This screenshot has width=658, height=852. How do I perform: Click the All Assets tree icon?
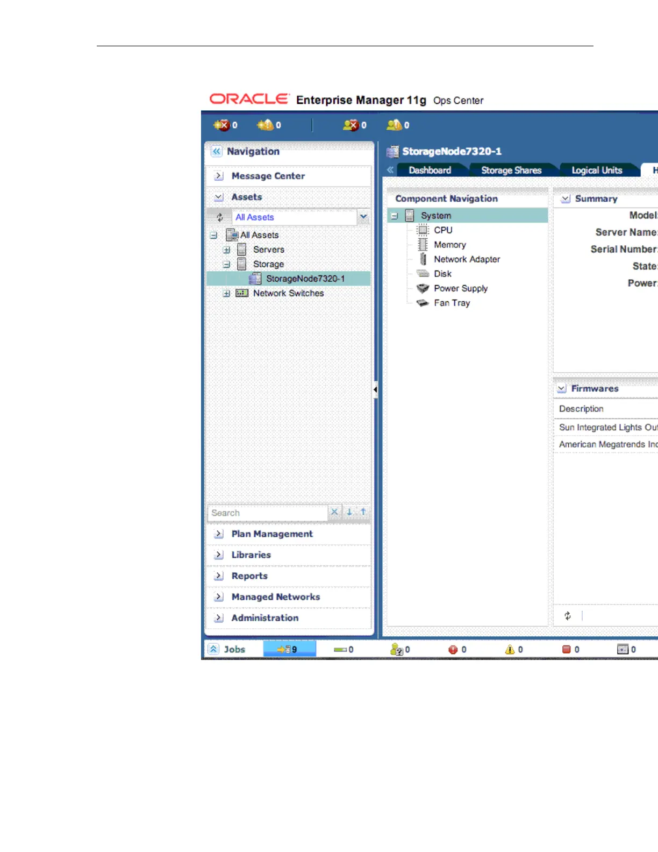[x=232, y=235]
